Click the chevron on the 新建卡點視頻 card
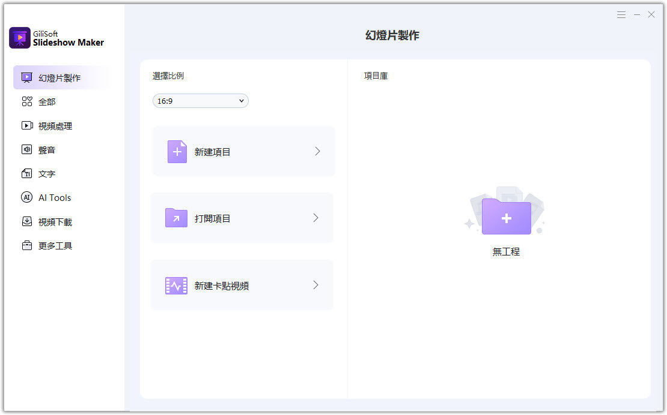The height and width of the screenshot is (415, 667). click(315, 285)
